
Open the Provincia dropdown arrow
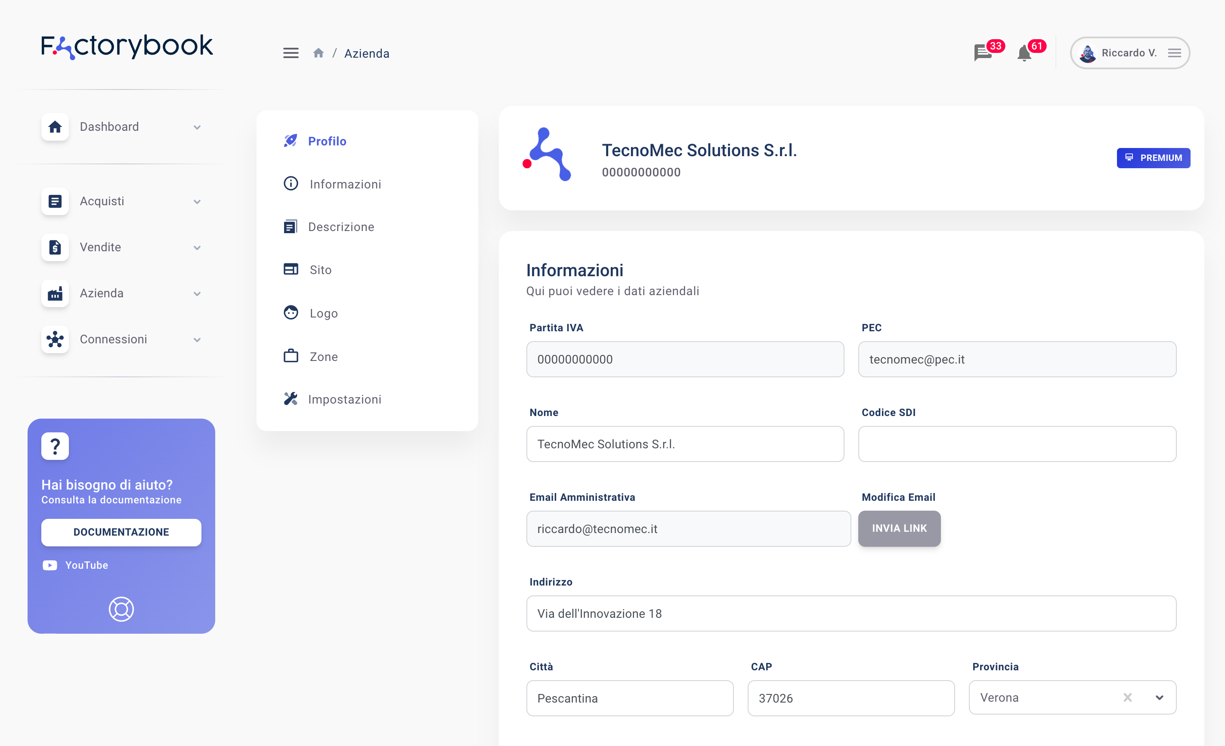pyautogui.click(x=1160, y=698)
